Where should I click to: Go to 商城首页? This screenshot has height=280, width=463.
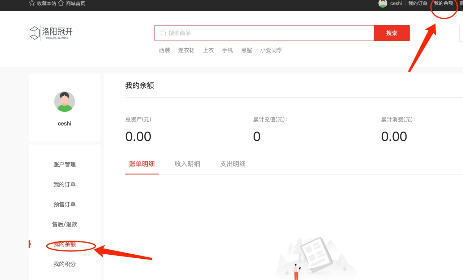tap(76, 3)
